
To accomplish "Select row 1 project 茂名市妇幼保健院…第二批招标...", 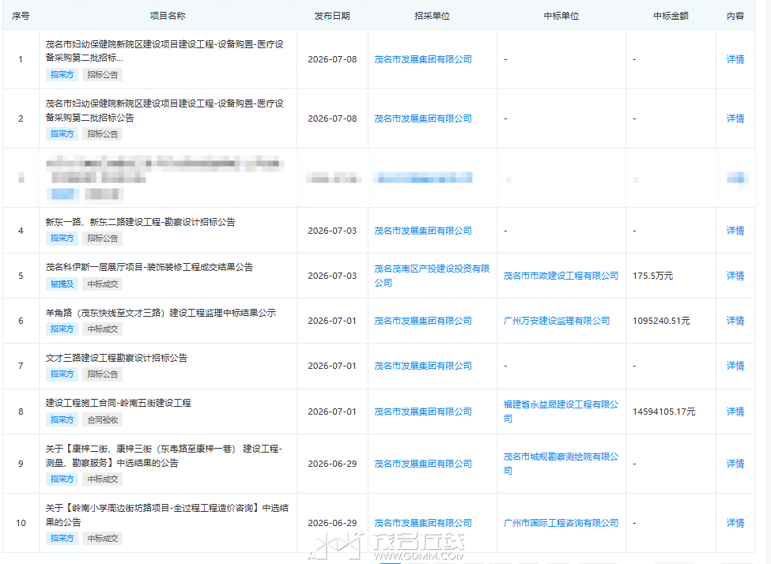I will coord(164,51).
